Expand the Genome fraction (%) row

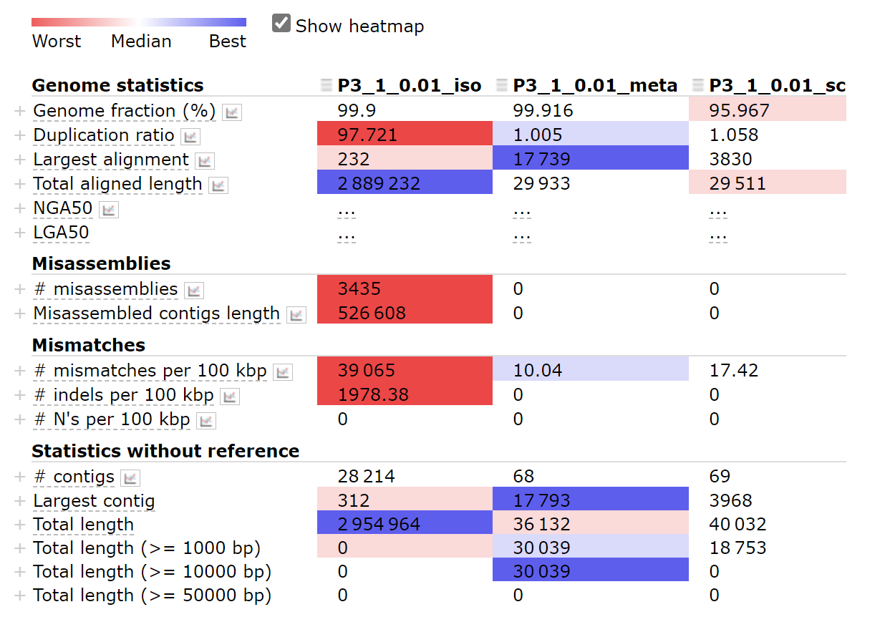(20, 112)
